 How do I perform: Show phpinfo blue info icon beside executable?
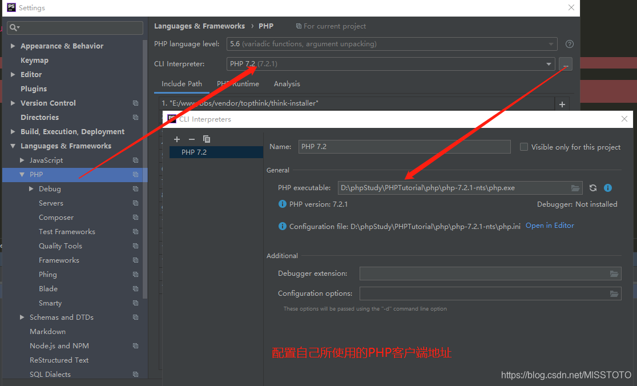point(608,188)
